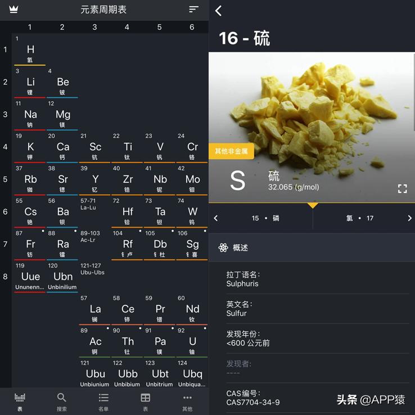Select the beryllium Be element cell

coord(62,82)
